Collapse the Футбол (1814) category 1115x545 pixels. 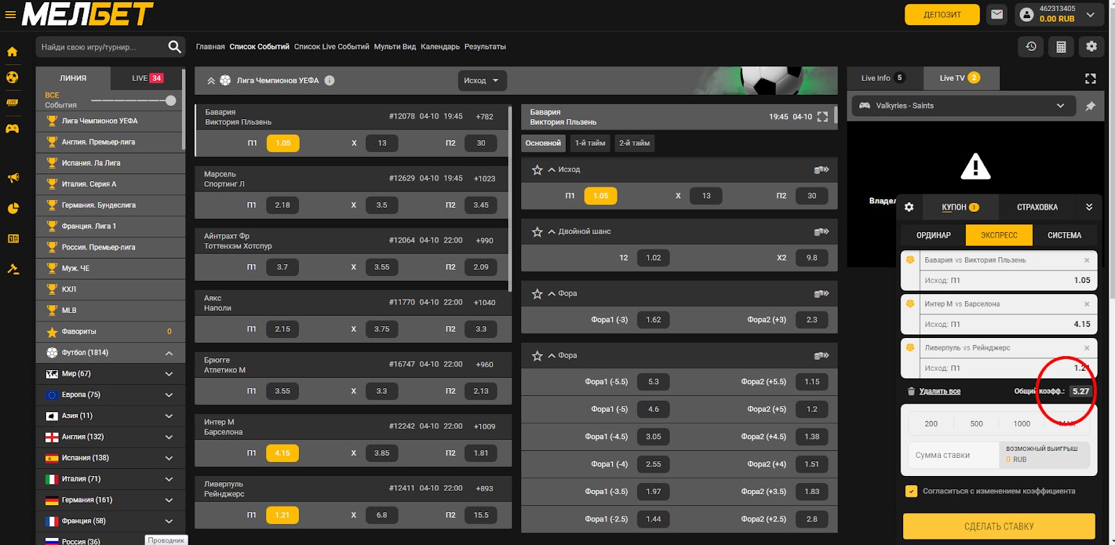[x=169, y=353]
